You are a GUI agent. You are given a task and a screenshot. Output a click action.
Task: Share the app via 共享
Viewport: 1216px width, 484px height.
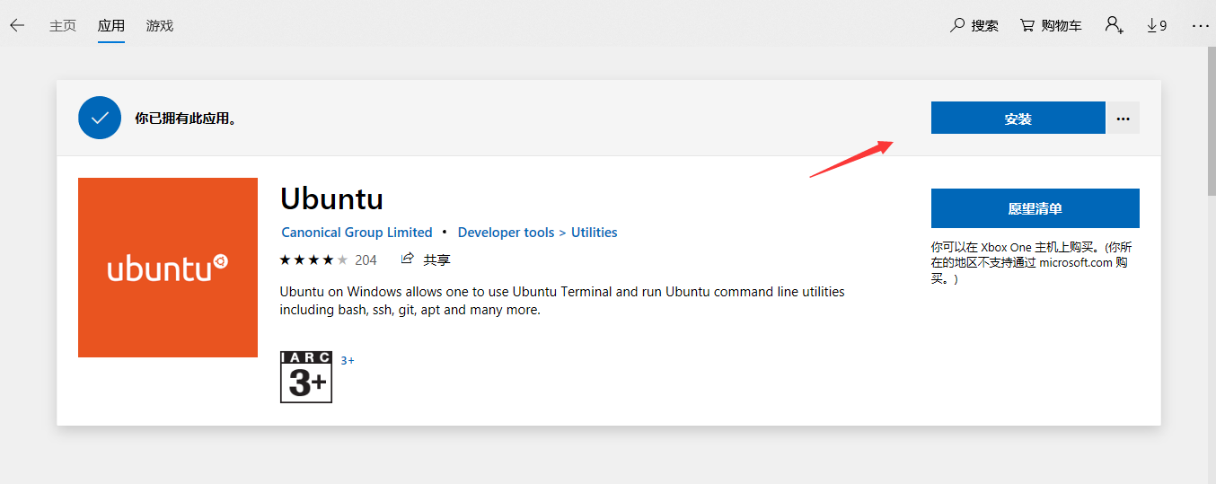click(x=426, y=260)
